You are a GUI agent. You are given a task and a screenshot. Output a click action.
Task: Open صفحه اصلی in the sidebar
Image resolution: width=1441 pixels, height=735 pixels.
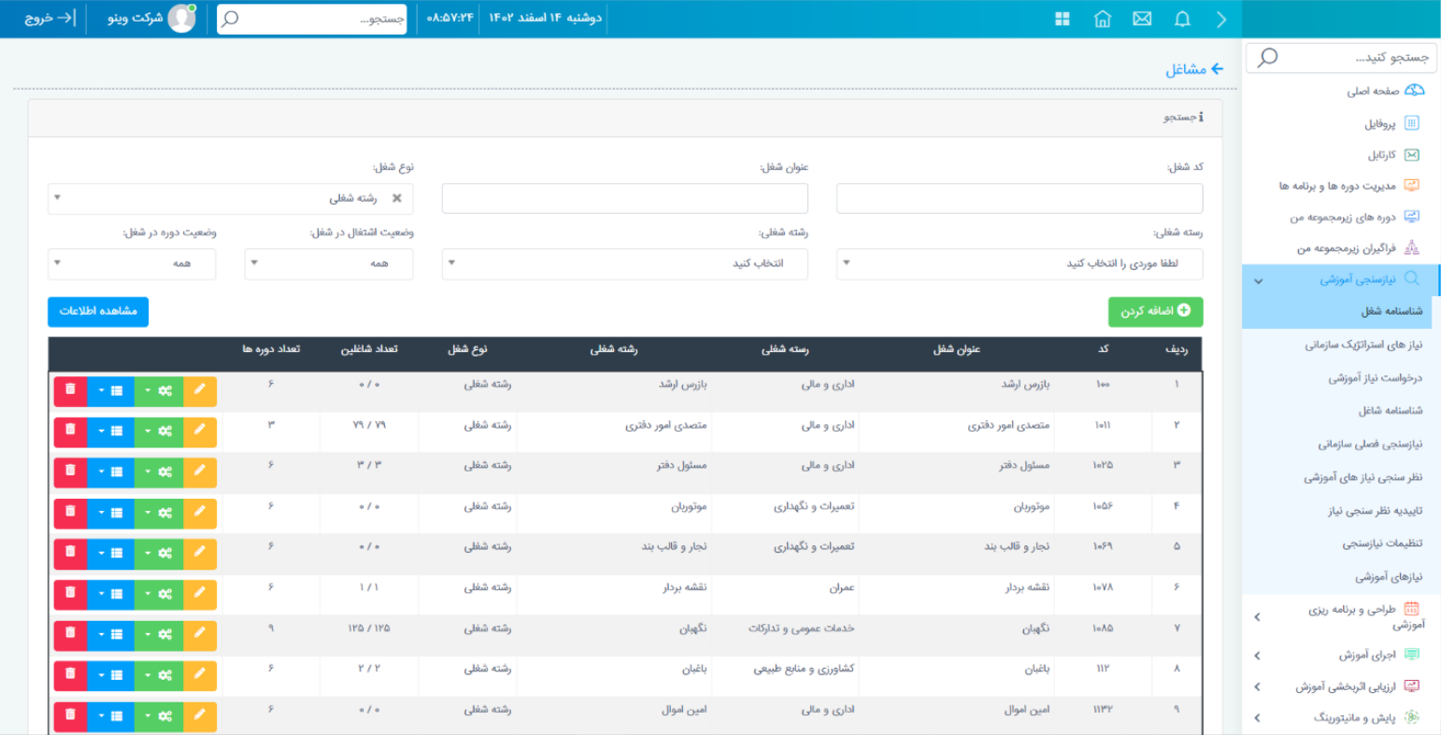pyautogui.click(x=1385, y=92)
